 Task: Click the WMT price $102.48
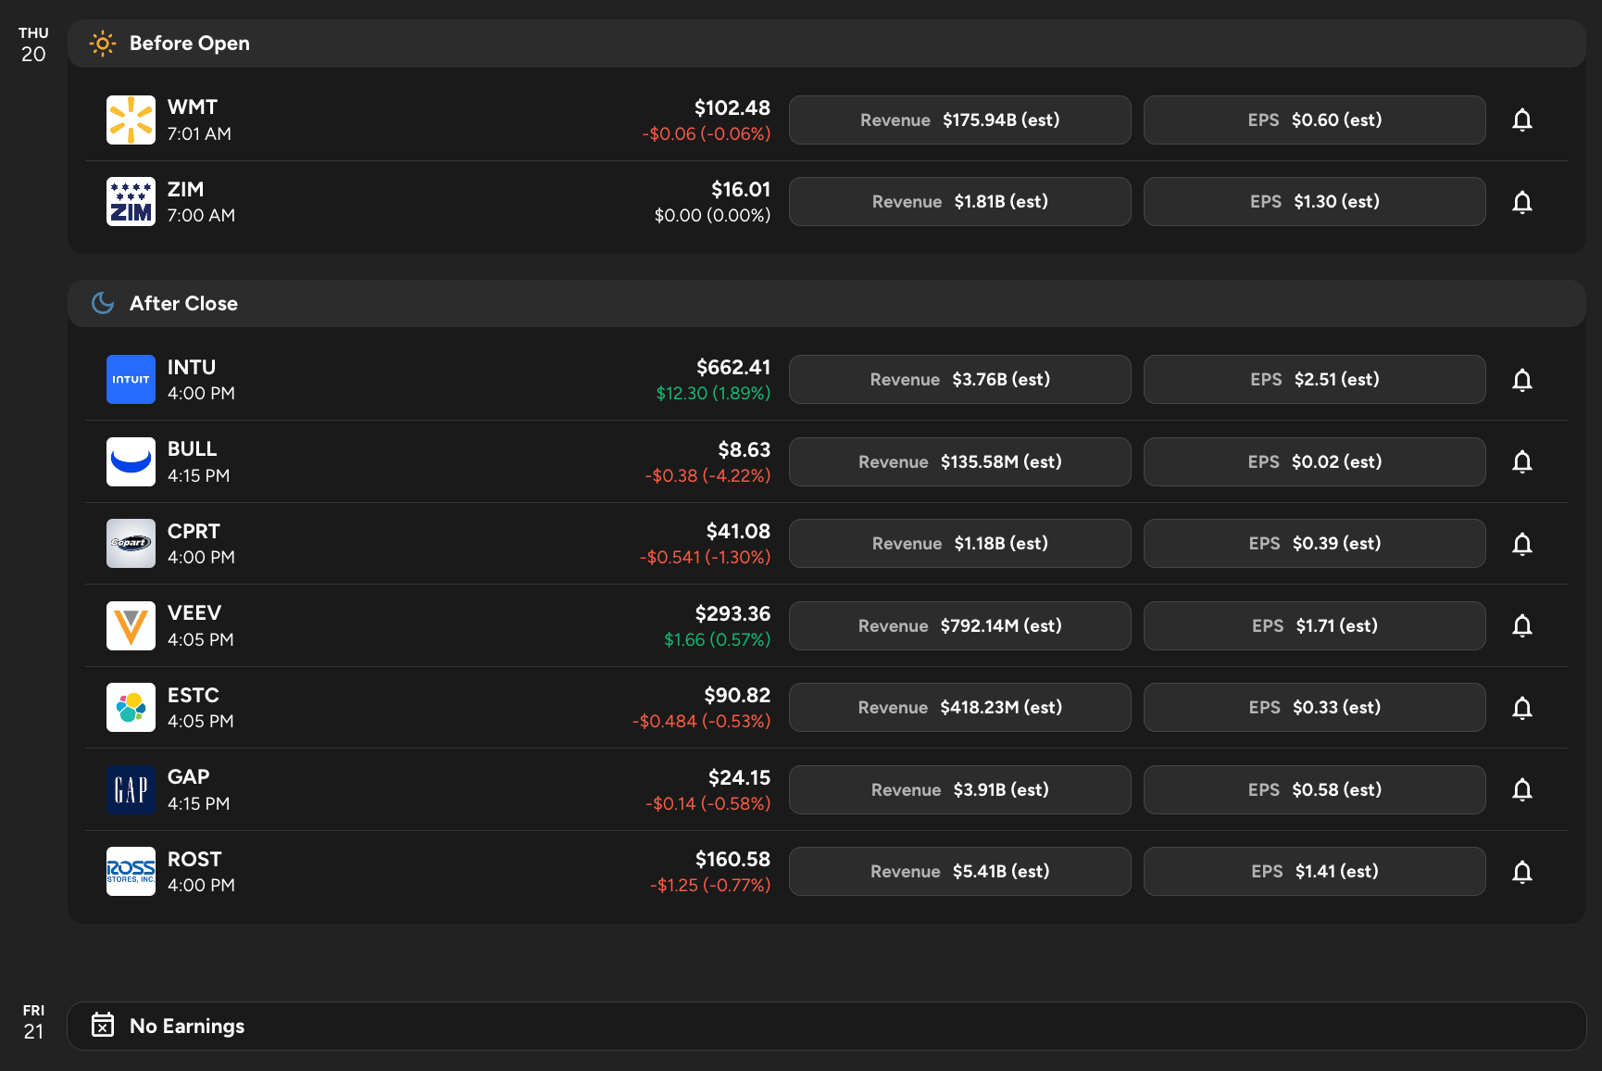click(x=732, y=108)
